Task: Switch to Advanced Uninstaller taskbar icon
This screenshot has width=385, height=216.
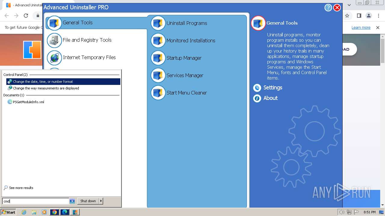Action: [x=75, y=212]
